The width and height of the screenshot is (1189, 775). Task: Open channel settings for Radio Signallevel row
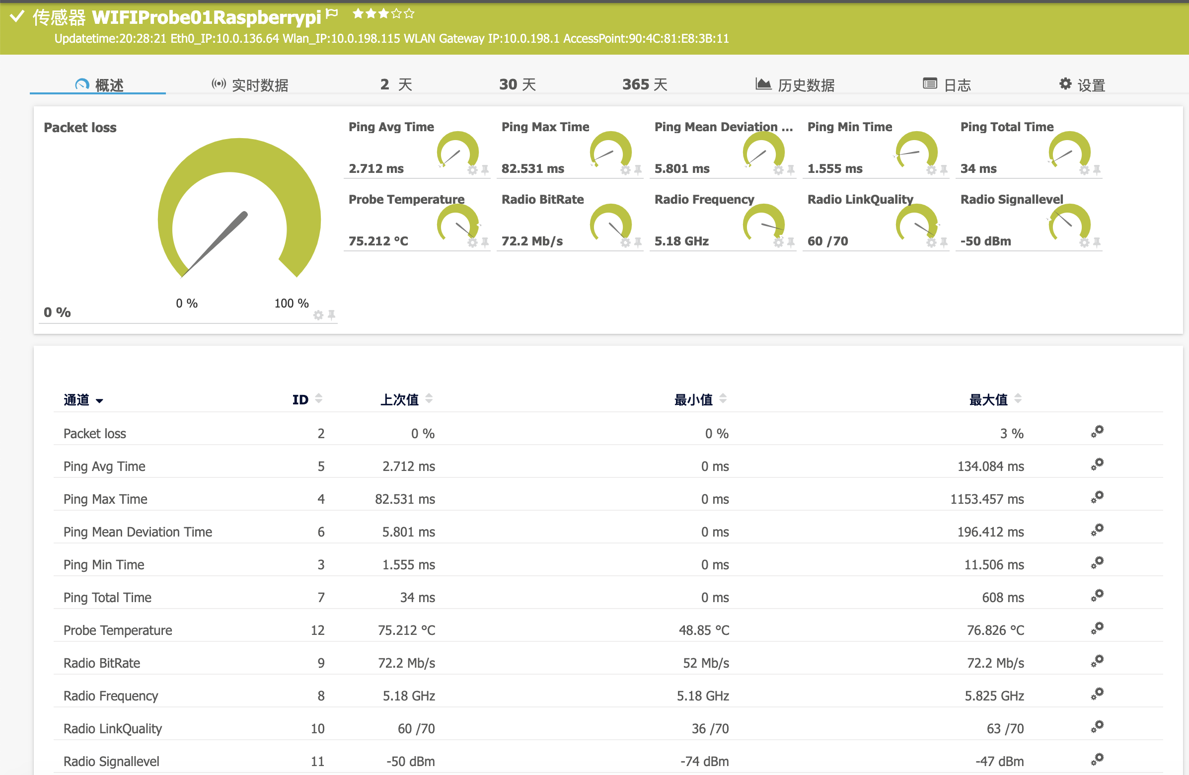(x=1097, y=760)
